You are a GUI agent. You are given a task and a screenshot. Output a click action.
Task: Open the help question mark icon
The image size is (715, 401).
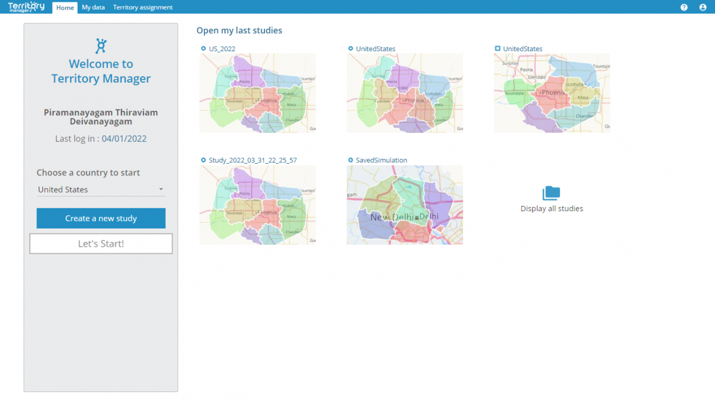tap(684, 7)
